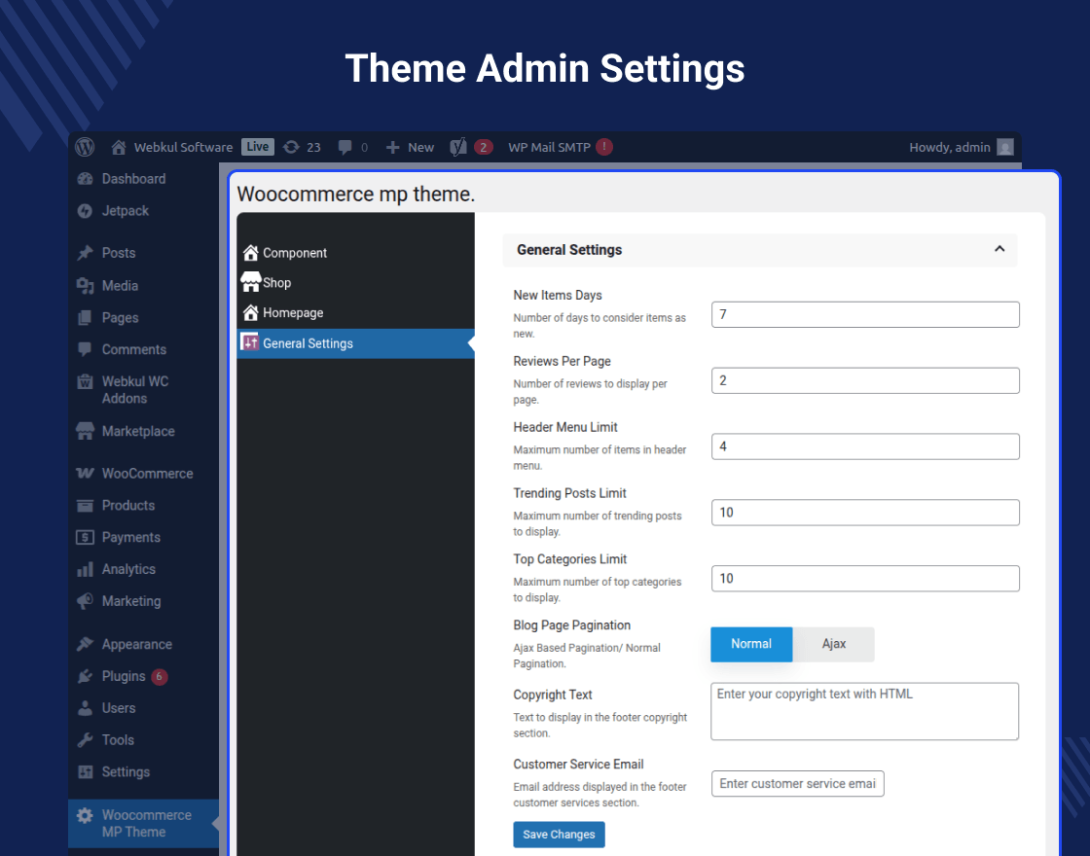Open the updates icon showing 23
The image size is (1090, 856).
291,147
